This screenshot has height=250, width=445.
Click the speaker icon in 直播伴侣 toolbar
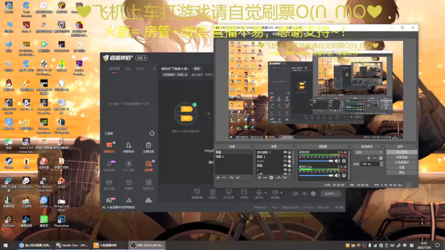point(275,193)
